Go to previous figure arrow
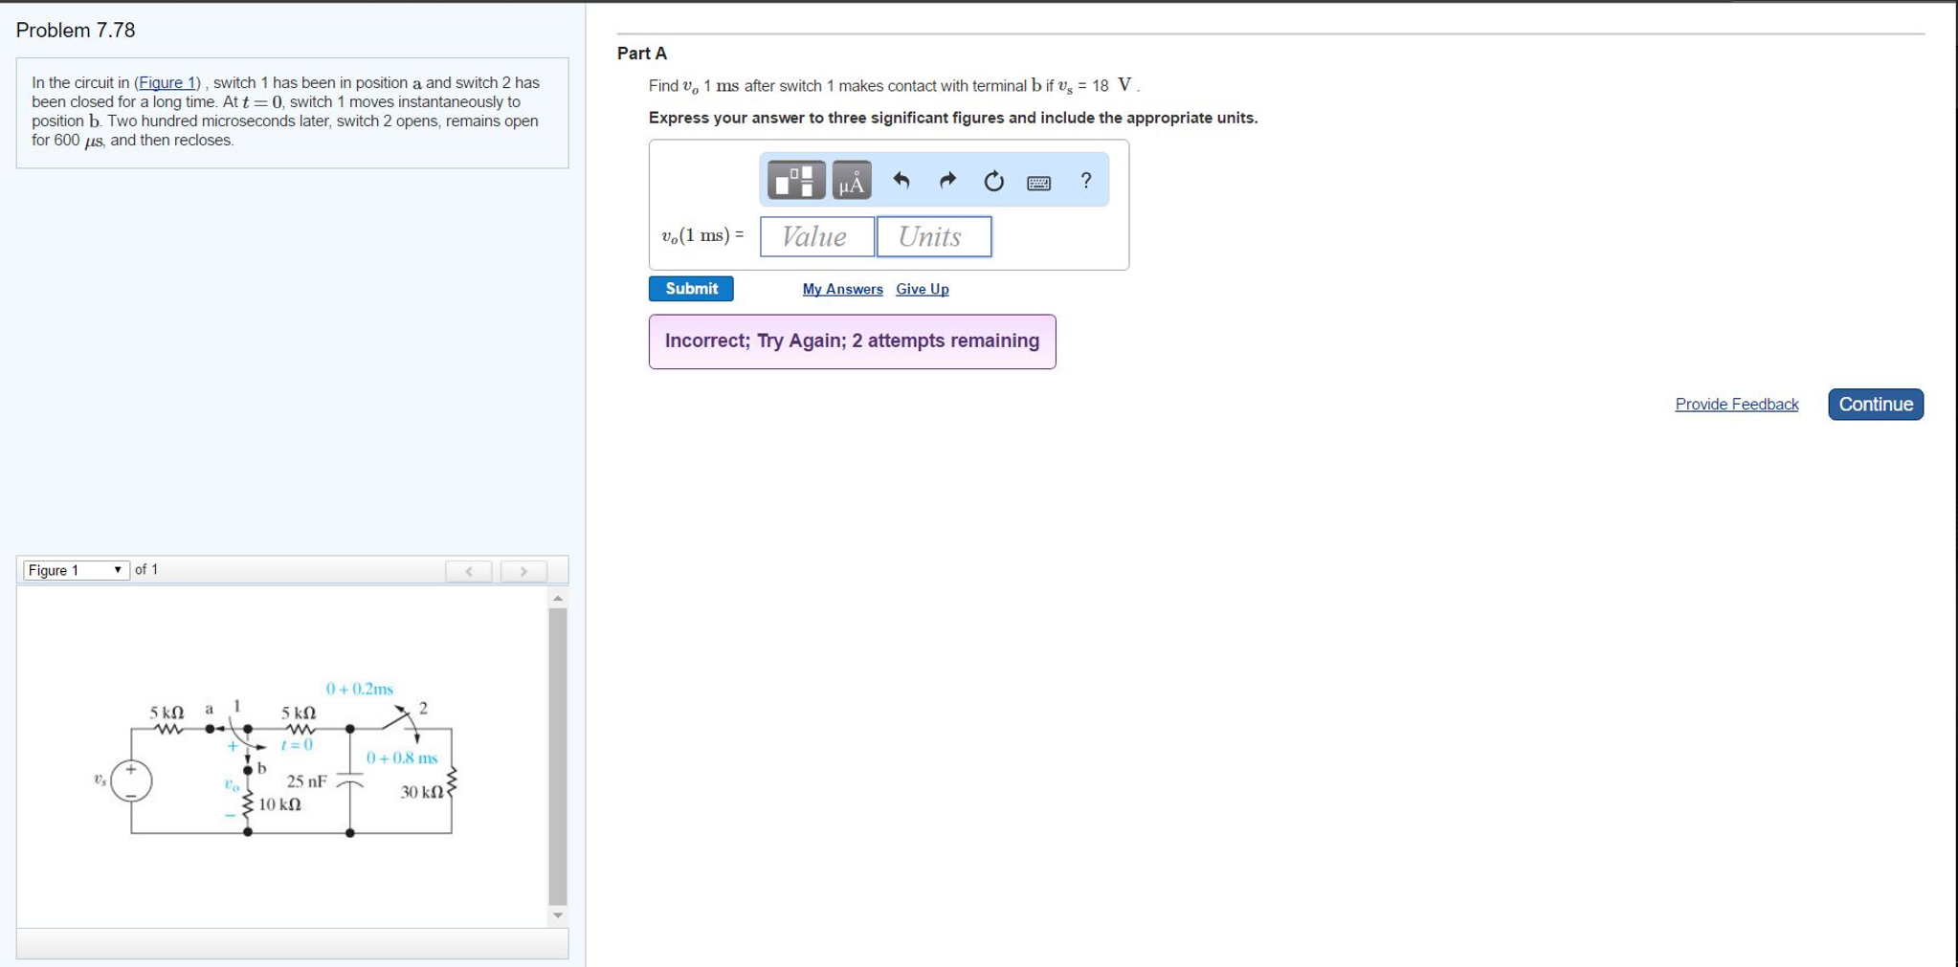Image resolution: width=1958 pixels, height=967 pixels. pyautogui.click(x=469, y=571)
